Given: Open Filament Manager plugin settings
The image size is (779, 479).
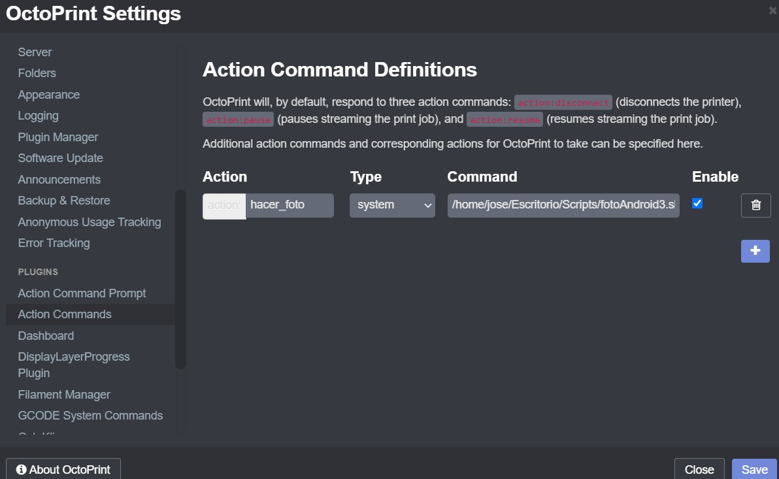Looking at the screenshot, I should click(x=64, y=395).
